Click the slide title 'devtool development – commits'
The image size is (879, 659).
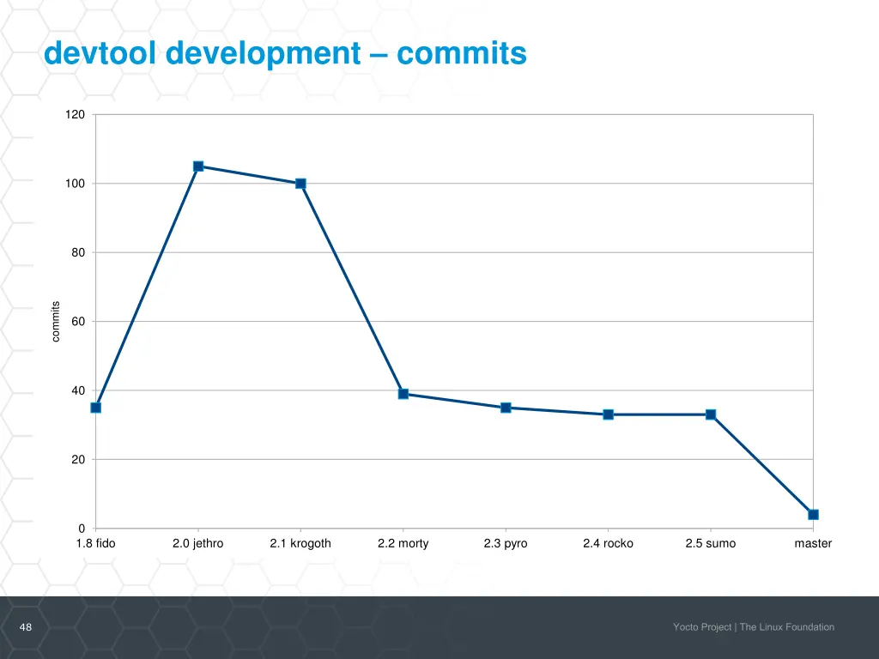pos(285,54)
